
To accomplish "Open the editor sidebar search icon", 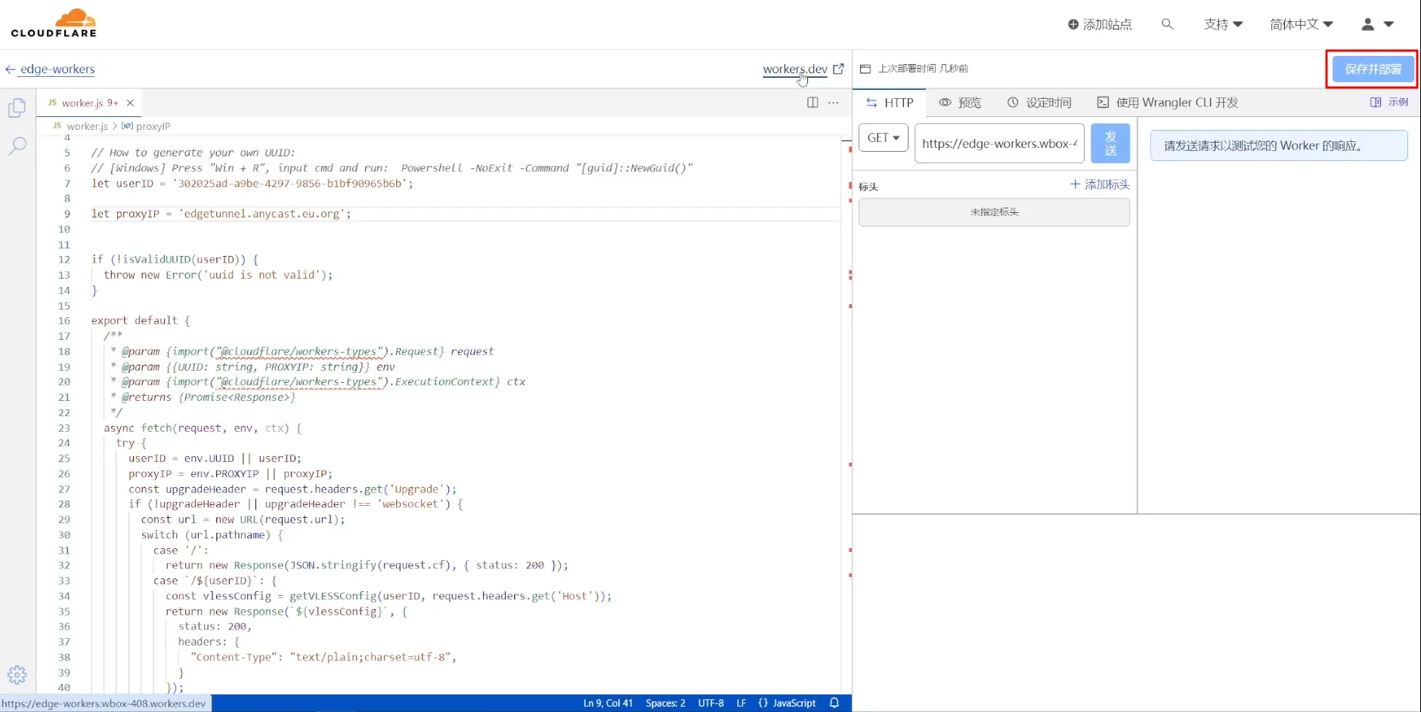I will point(17,146).
